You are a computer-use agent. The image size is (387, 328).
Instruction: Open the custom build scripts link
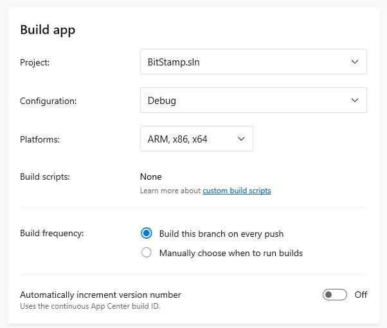tap(237, 191)
